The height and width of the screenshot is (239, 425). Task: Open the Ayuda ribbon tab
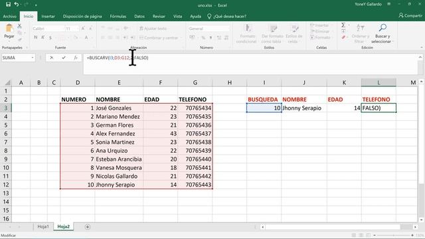(x=195, y=16)
